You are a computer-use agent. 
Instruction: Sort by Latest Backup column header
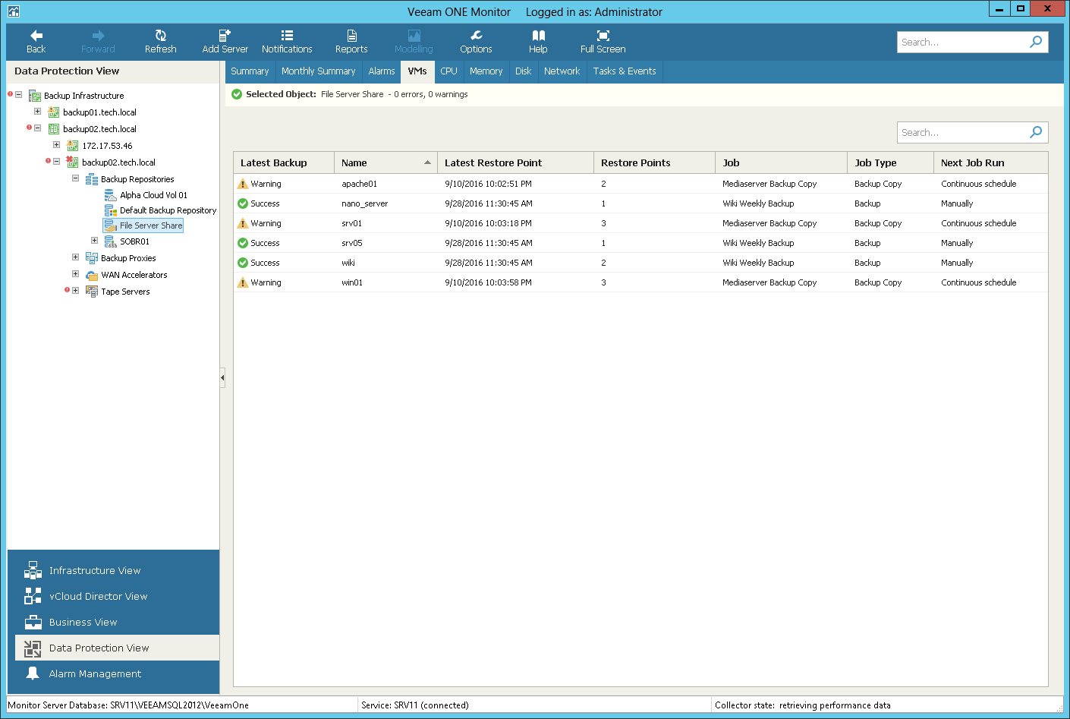click(x=284, y=162)
